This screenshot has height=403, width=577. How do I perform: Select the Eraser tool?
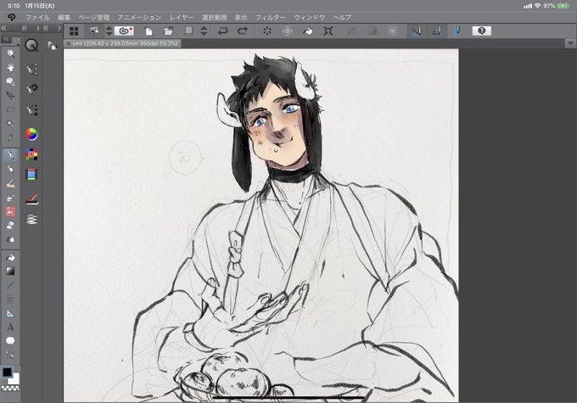click(10, 225)
